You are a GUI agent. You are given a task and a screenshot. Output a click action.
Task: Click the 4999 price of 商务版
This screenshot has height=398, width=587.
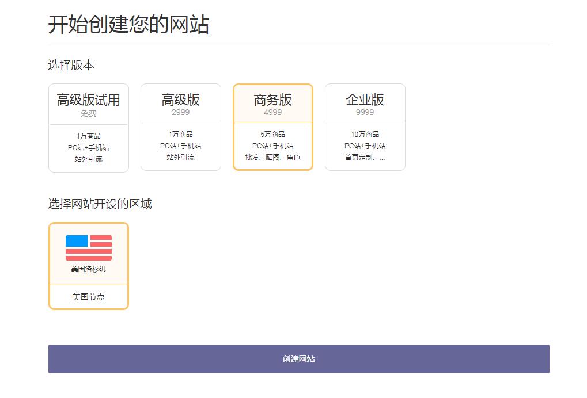pyautogui.click(x=272, y=112)
